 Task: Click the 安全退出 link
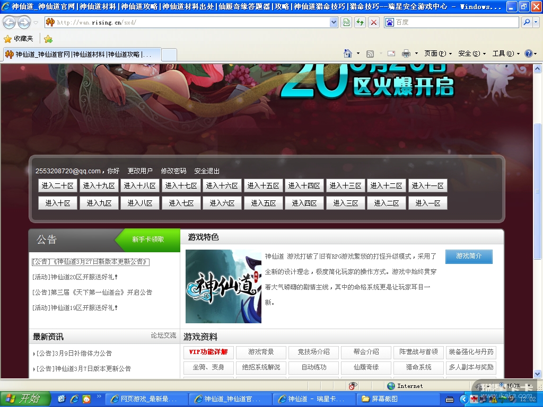click(207, 171)
